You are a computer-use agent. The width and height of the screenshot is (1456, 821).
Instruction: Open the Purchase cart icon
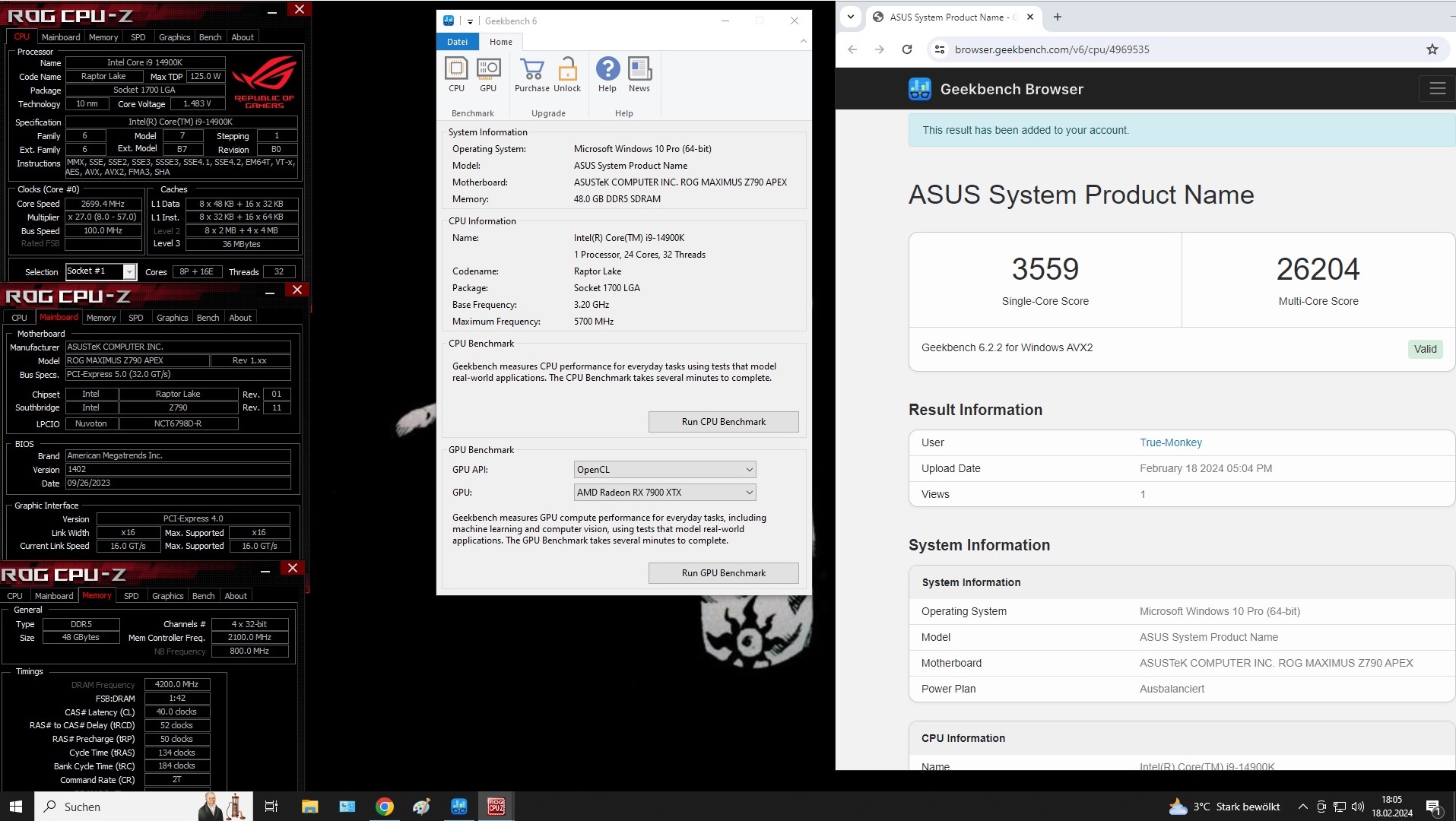point(532,74)
